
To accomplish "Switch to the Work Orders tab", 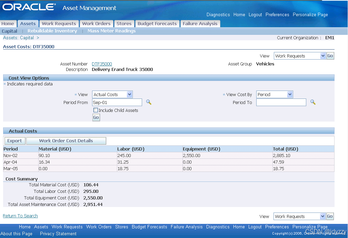I will [x=96, y=23].
